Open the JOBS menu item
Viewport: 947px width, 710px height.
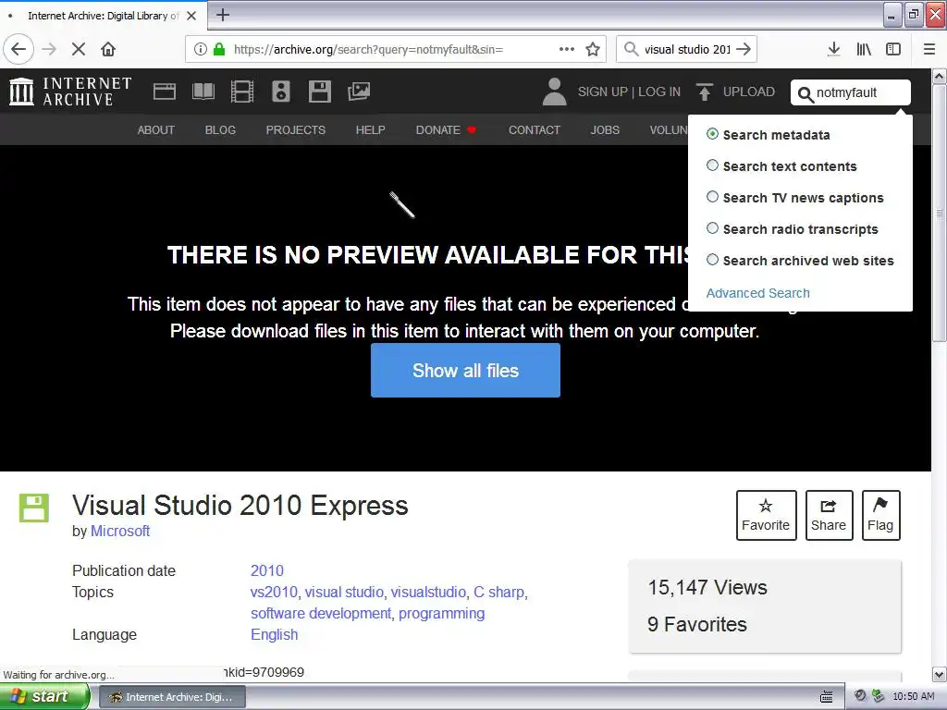pos(605,129)
